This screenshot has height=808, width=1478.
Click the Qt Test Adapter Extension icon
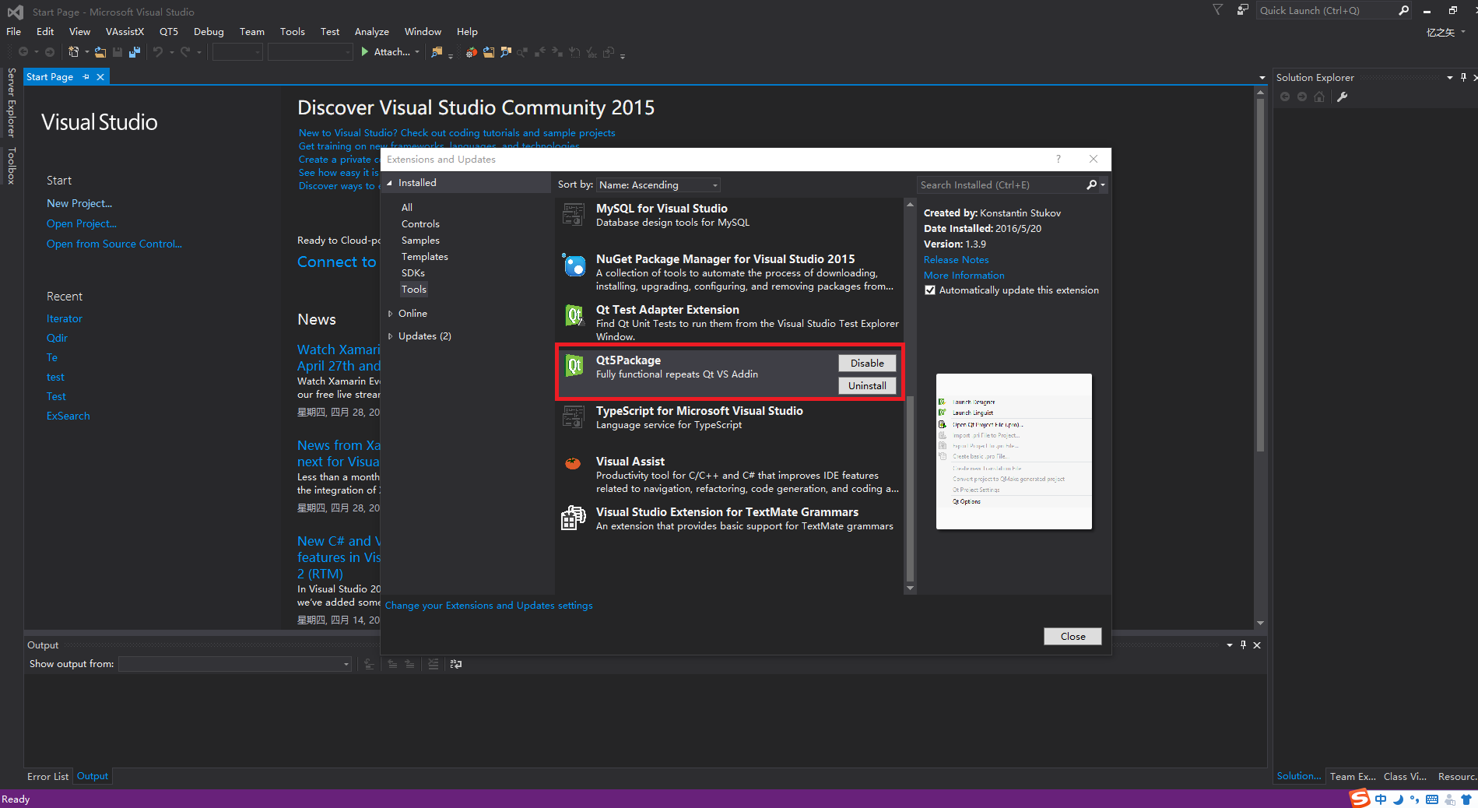(x=574, y=315)
